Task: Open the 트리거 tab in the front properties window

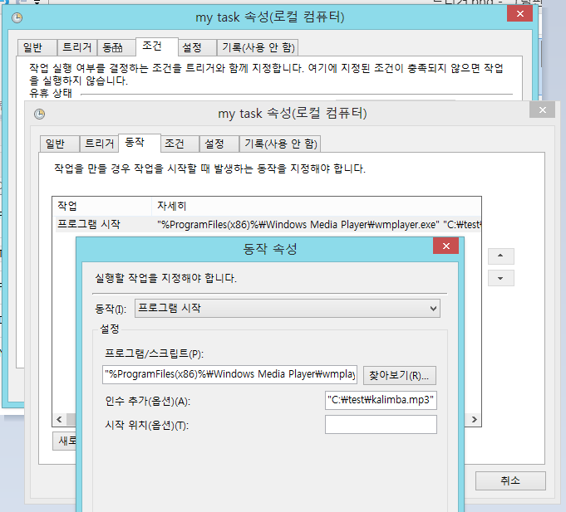Action: 99,144
